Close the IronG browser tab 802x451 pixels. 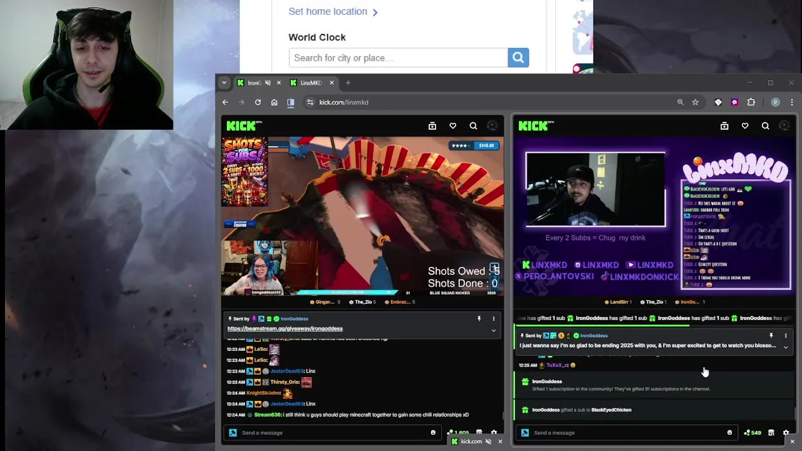(279, 83)
